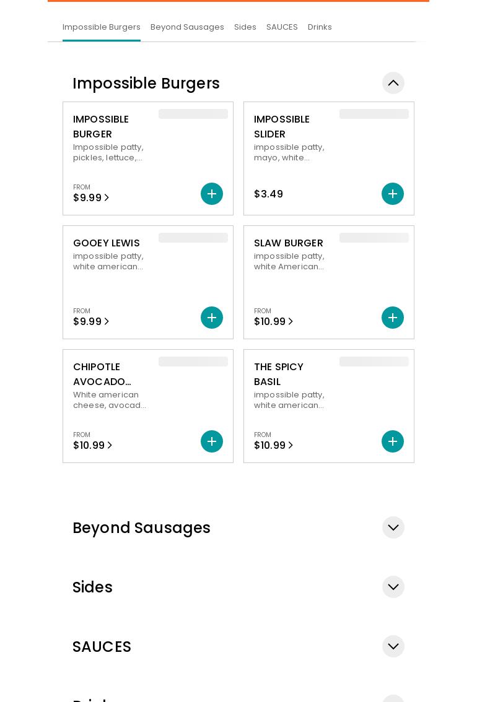Open the Gooey Lewis item title
The height and width of the screenshot is (702, 477).
click(107, 243)
